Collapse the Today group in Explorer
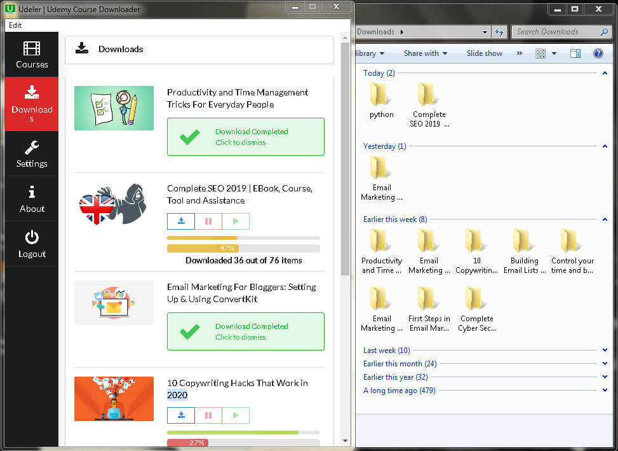 point(605,73)
